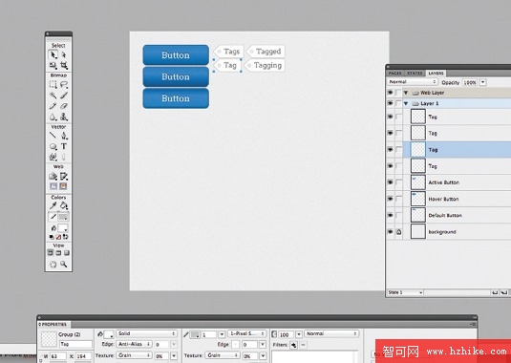
Task: Select the Brush tool
Action: click(x=64, y=96)
